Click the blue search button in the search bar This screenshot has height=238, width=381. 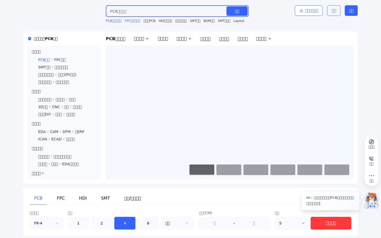237,11
